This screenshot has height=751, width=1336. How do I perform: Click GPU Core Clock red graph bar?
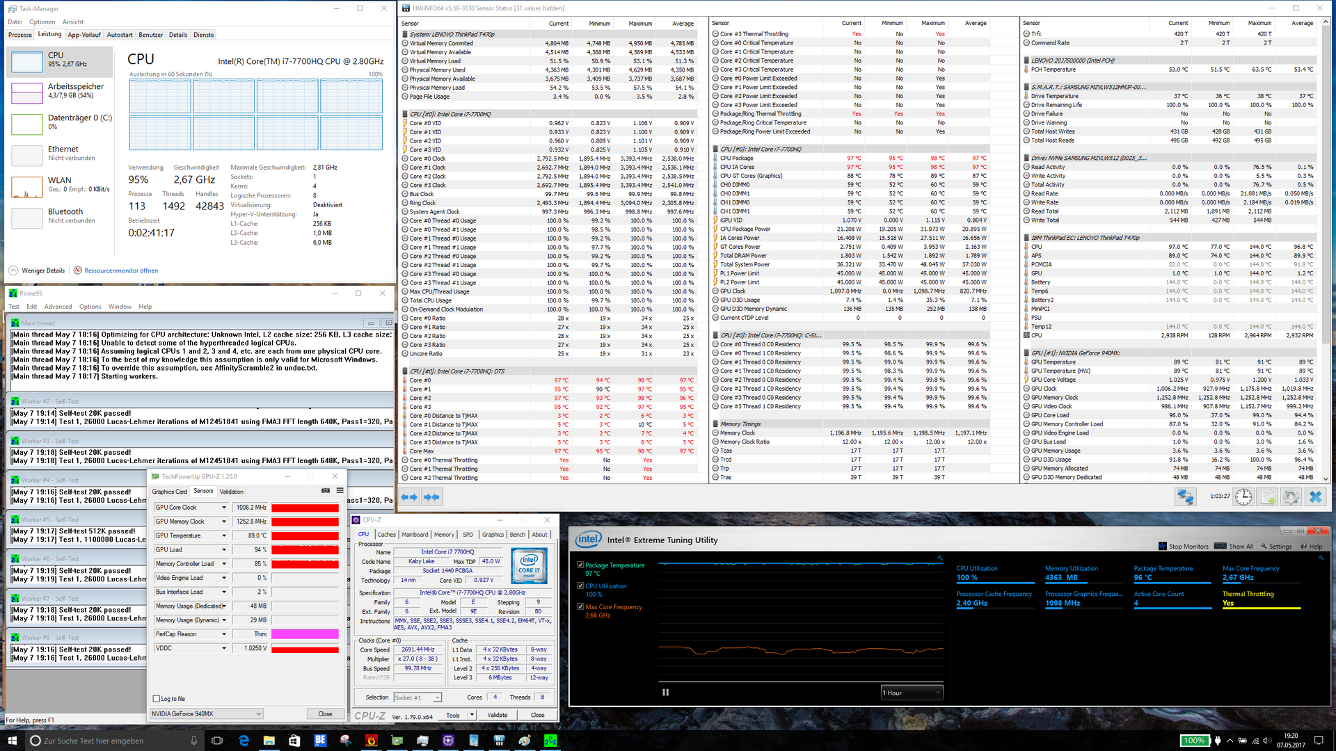pos(305,508)
